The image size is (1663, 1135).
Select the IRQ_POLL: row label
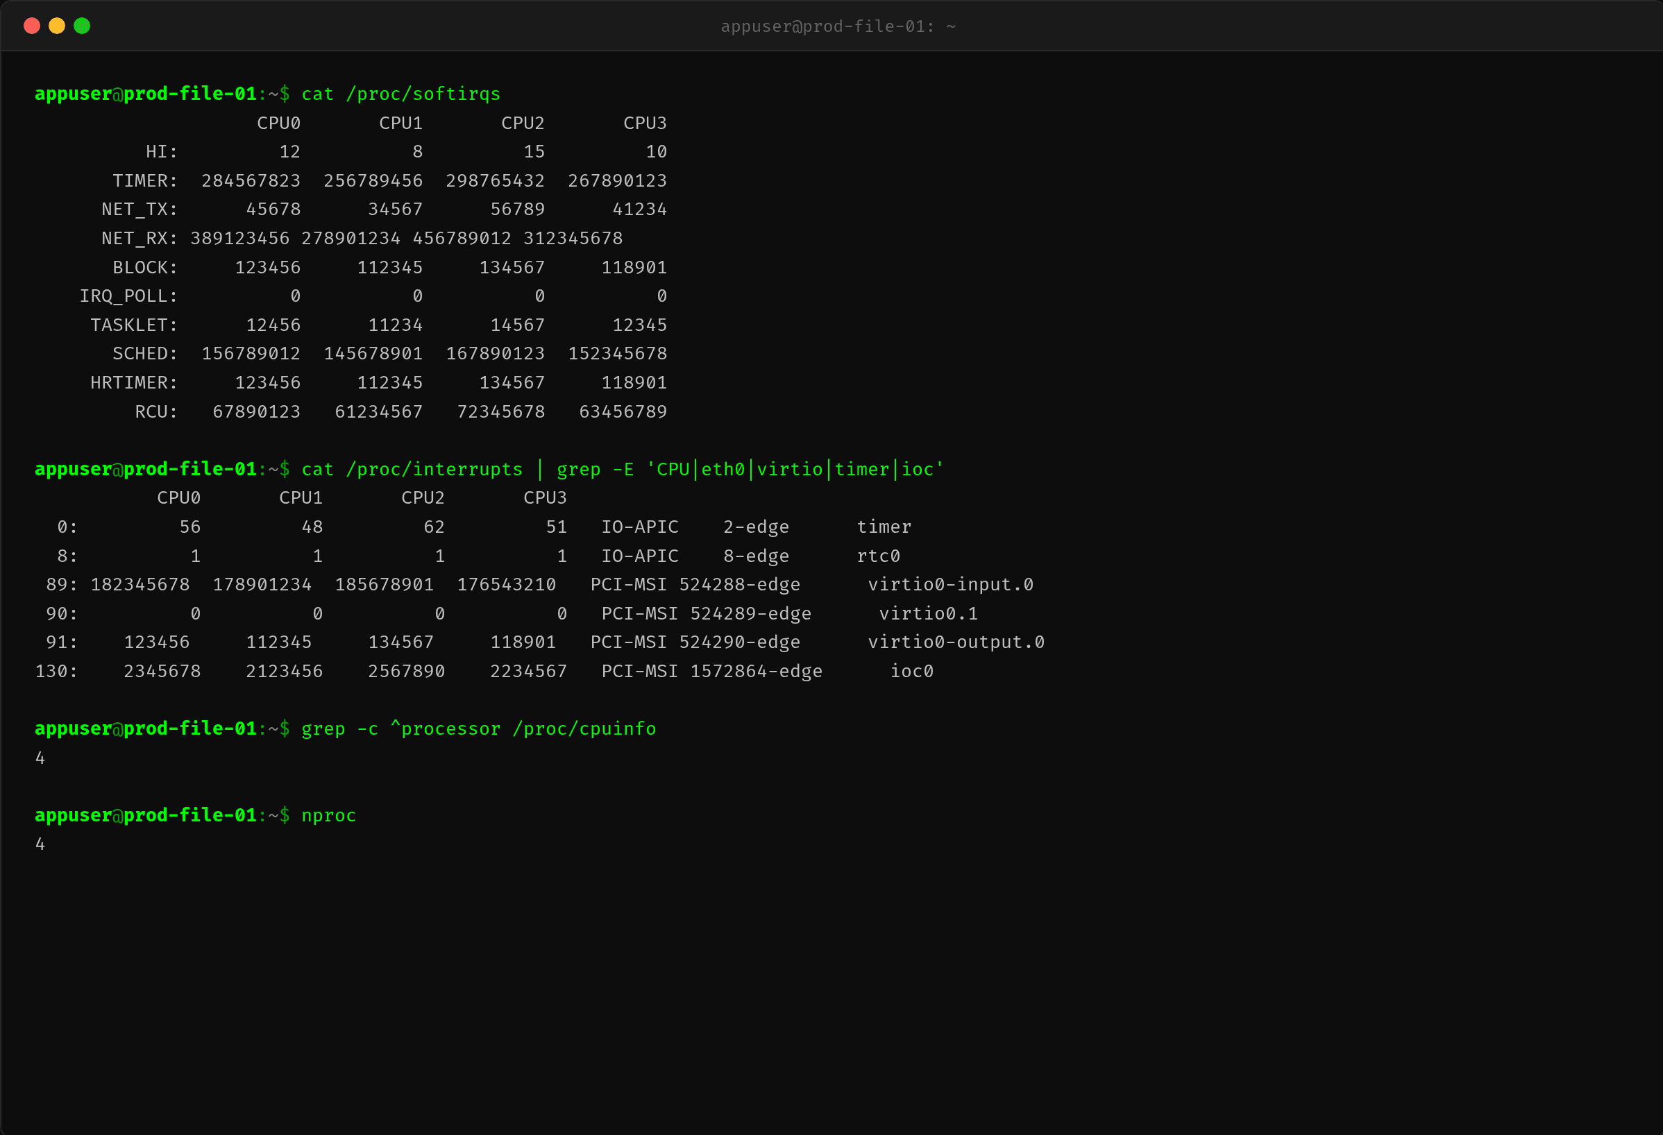129,296
